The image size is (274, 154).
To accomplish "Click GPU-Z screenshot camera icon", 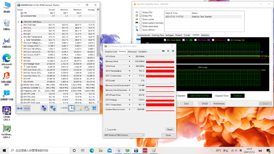I will pos(163,51).
